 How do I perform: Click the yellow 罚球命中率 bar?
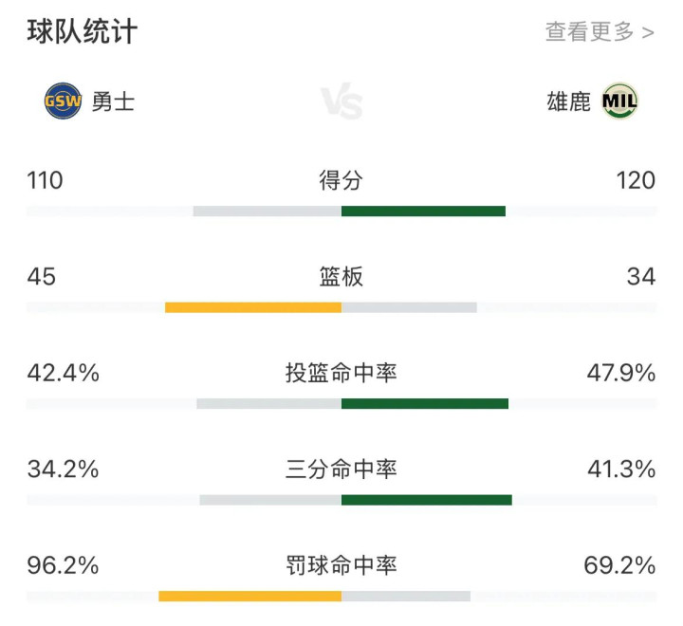pos(249,596)
